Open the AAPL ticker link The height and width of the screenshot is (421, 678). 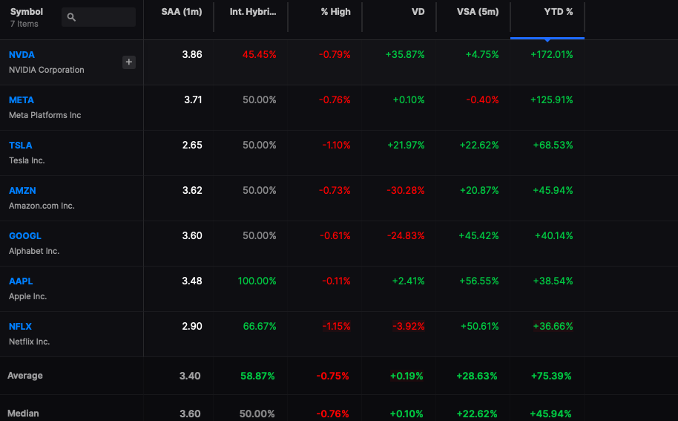click(x=21, y=281)
